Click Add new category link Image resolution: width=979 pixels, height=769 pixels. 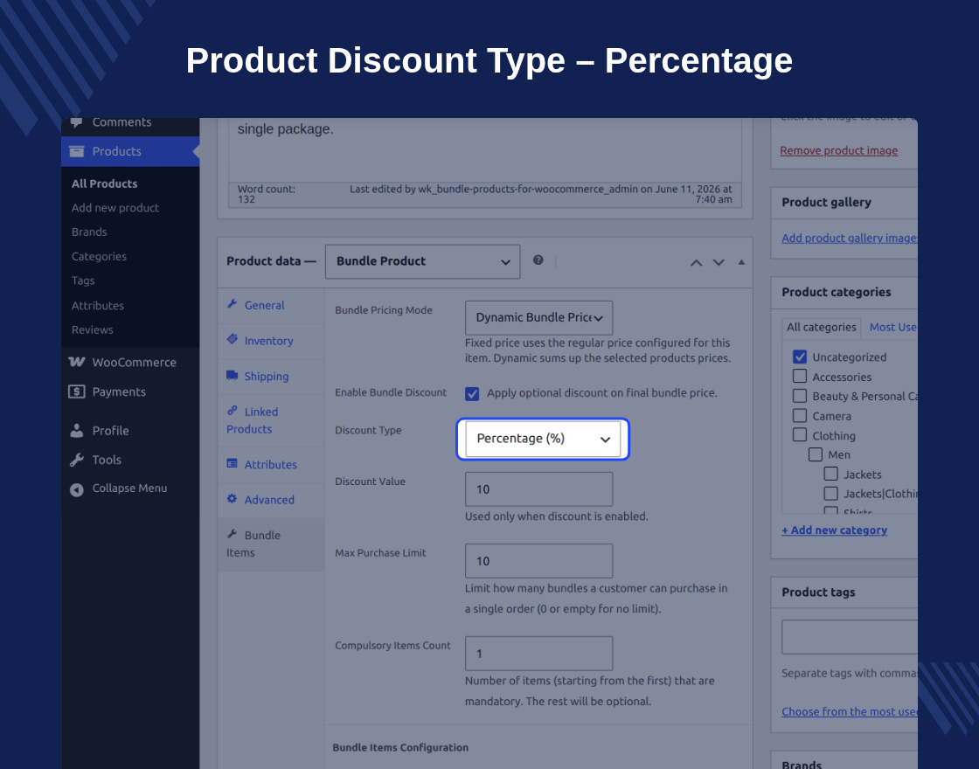coord(834,530)
